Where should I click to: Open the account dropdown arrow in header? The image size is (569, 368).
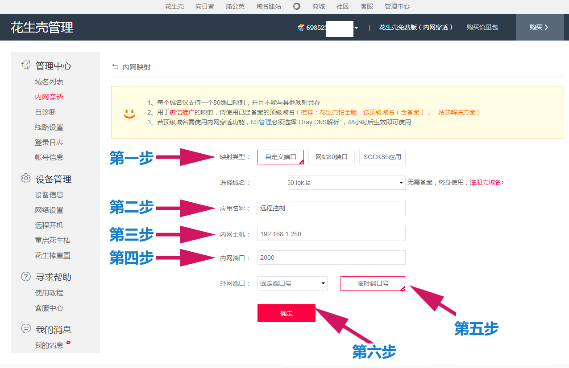356,28
